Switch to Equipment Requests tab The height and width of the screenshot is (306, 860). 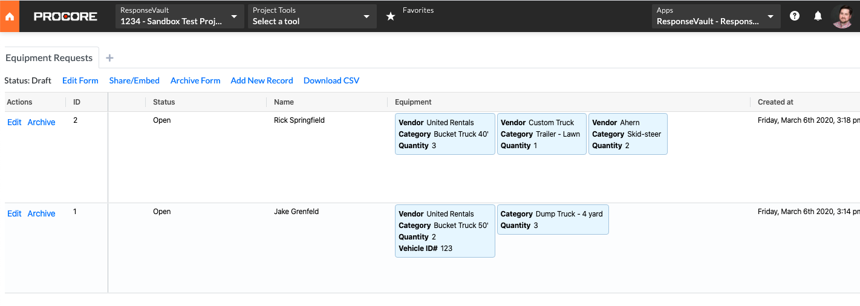tap(49, 58)
